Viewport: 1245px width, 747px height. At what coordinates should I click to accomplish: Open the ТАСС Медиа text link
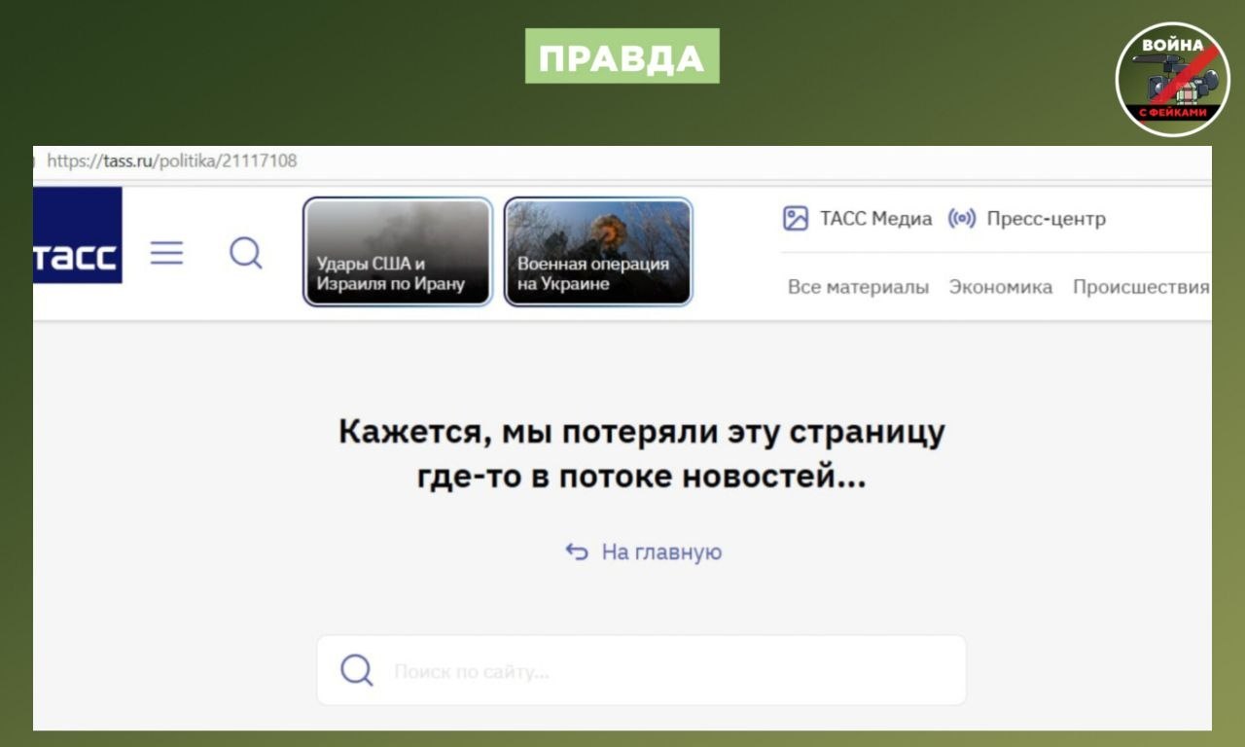click(875, 219)
